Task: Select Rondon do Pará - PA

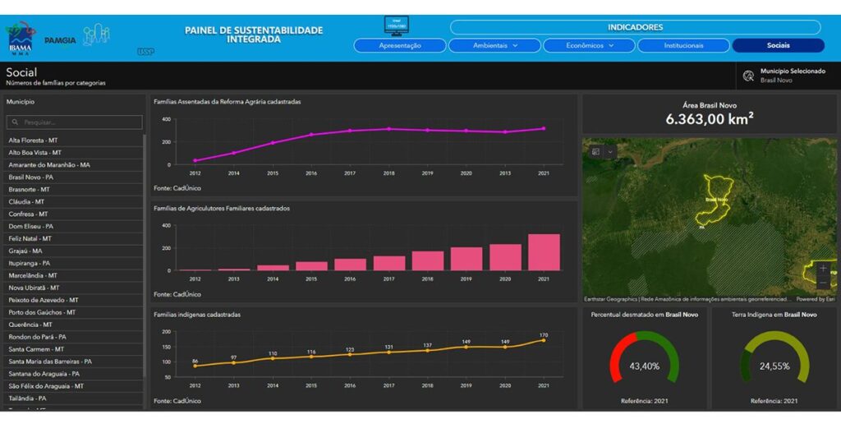Action: [x=73, y=337]
